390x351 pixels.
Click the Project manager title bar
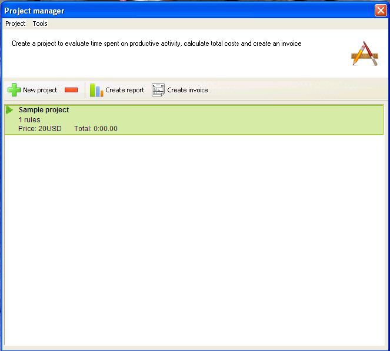tap(176, 11)
